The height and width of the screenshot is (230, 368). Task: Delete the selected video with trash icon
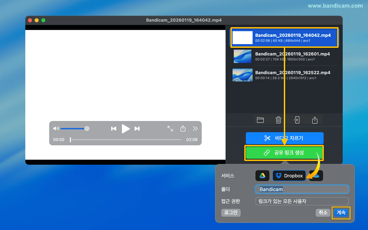click(278, 120)
